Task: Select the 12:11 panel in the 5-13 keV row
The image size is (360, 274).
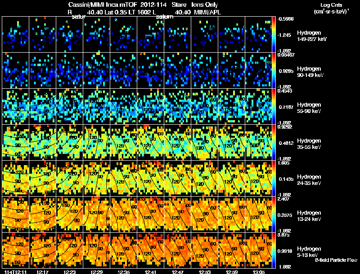Action: (x=16, y=250)
